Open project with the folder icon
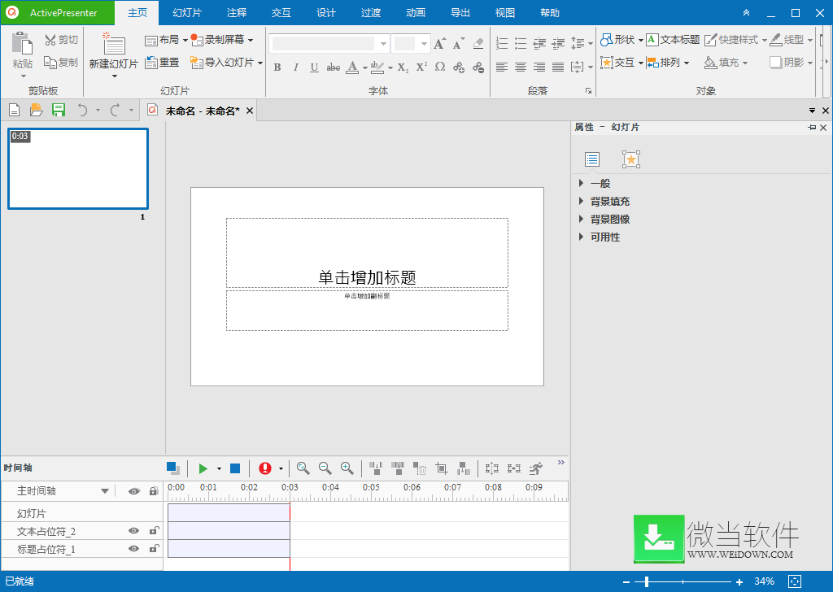This screenshot has height=592, width=833. coord(36,110)
